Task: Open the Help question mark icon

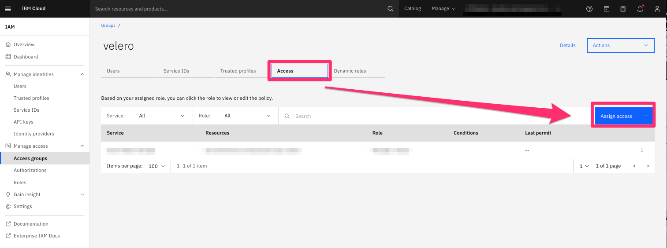Action: [x=589, y=9]
